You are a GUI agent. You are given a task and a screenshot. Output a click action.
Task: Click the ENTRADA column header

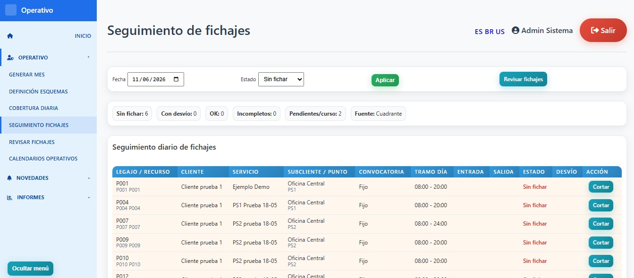[472, 172]
